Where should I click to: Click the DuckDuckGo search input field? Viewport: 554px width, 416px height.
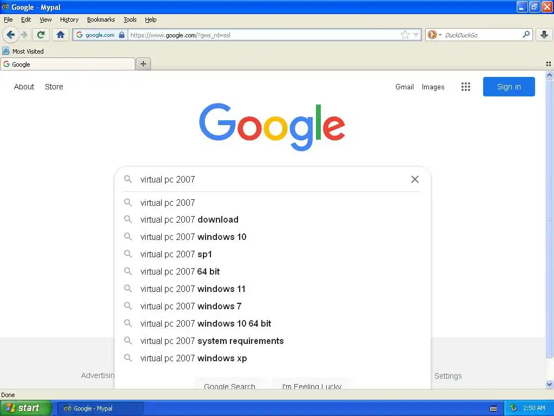(x=482, y=35)
